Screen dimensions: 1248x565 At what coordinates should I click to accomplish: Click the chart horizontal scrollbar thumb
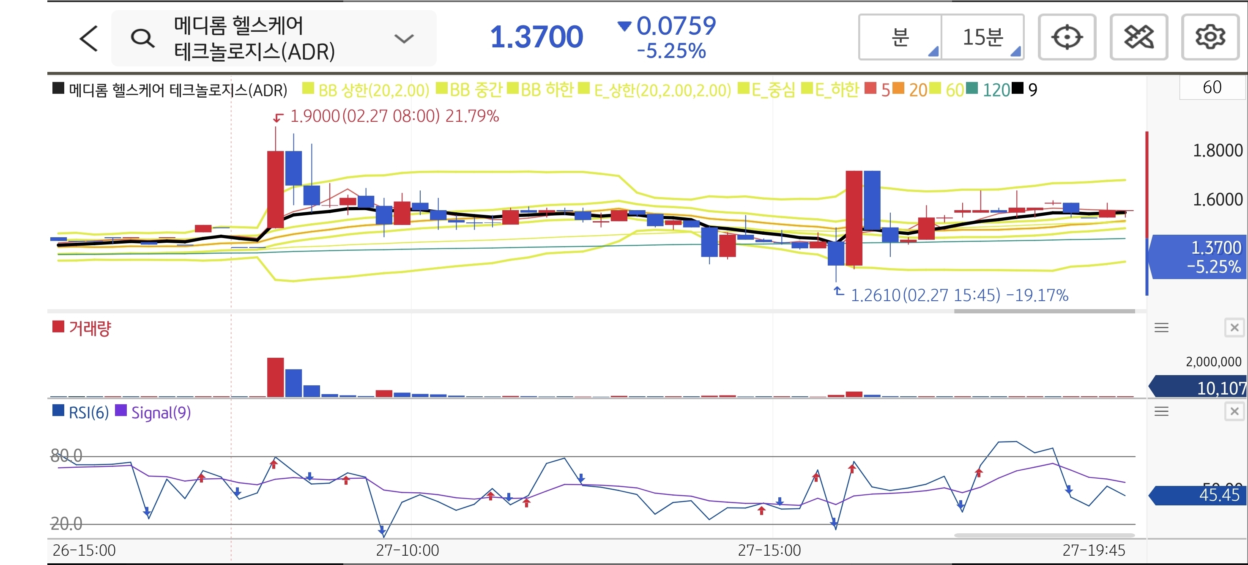pyautogui.click(x=1044, y=311)
